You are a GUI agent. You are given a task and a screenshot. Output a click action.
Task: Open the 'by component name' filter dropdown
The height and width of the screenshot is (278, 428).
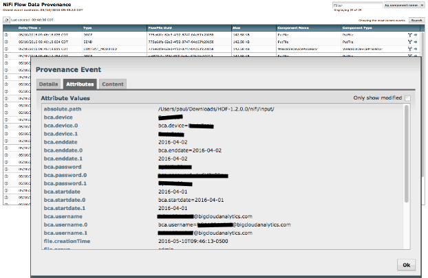[x=404, y=5]
